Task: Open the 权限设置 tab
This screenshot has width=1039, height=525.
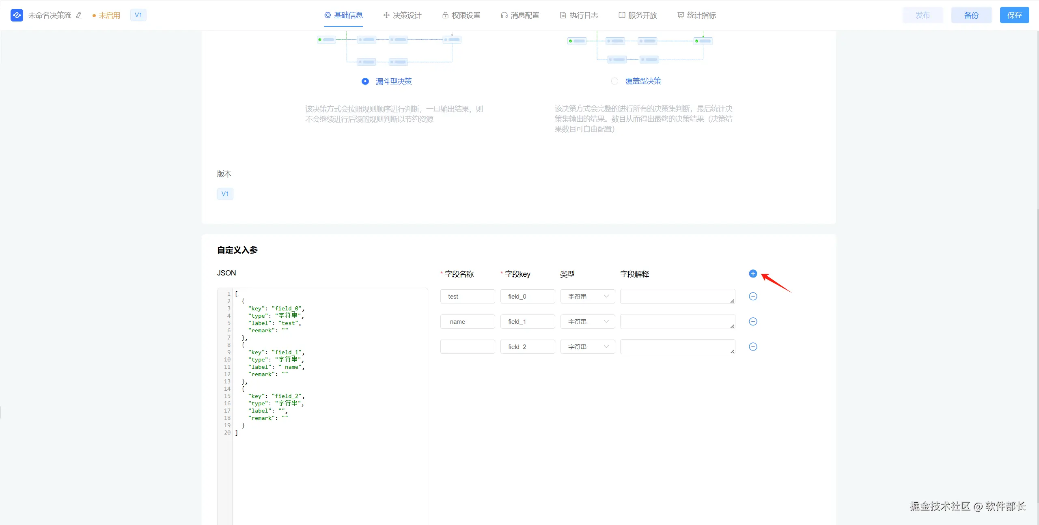Action: coord(461,15)
